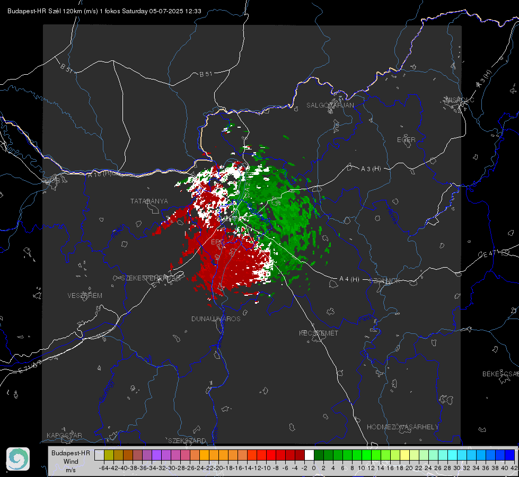The width and height of the screenshot is (519, 477).
Task: Select the VESZPREM city label
Action: tap(85, 296)
